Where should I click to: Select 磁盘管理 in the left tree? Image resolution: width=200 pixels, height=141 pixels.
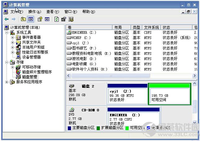click(29, 77)
